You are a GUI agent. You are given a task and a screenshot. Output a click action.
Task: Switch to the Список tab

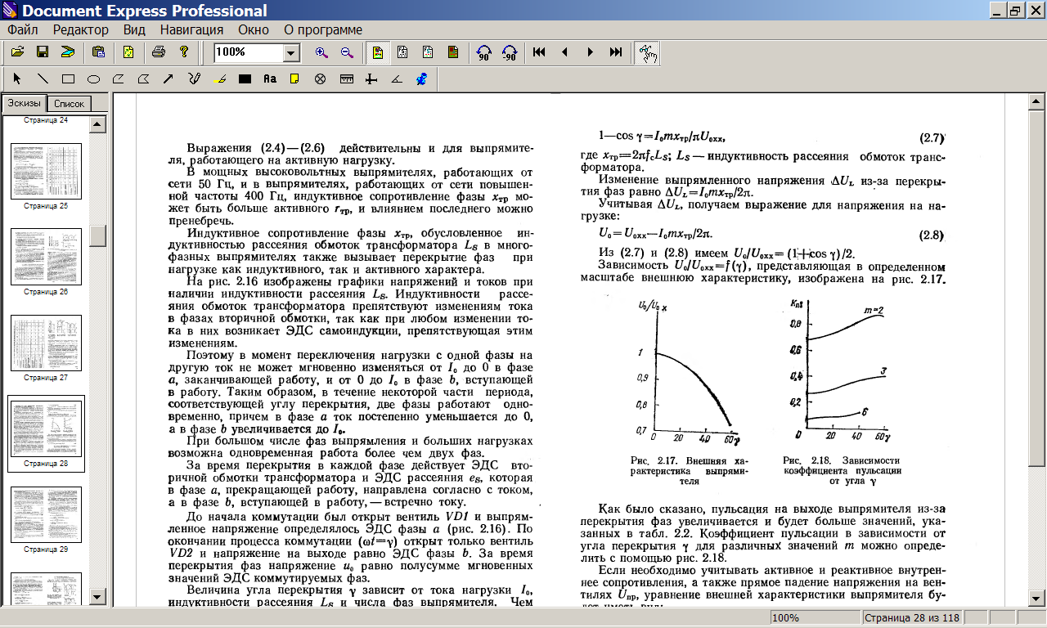click(69, 104)
